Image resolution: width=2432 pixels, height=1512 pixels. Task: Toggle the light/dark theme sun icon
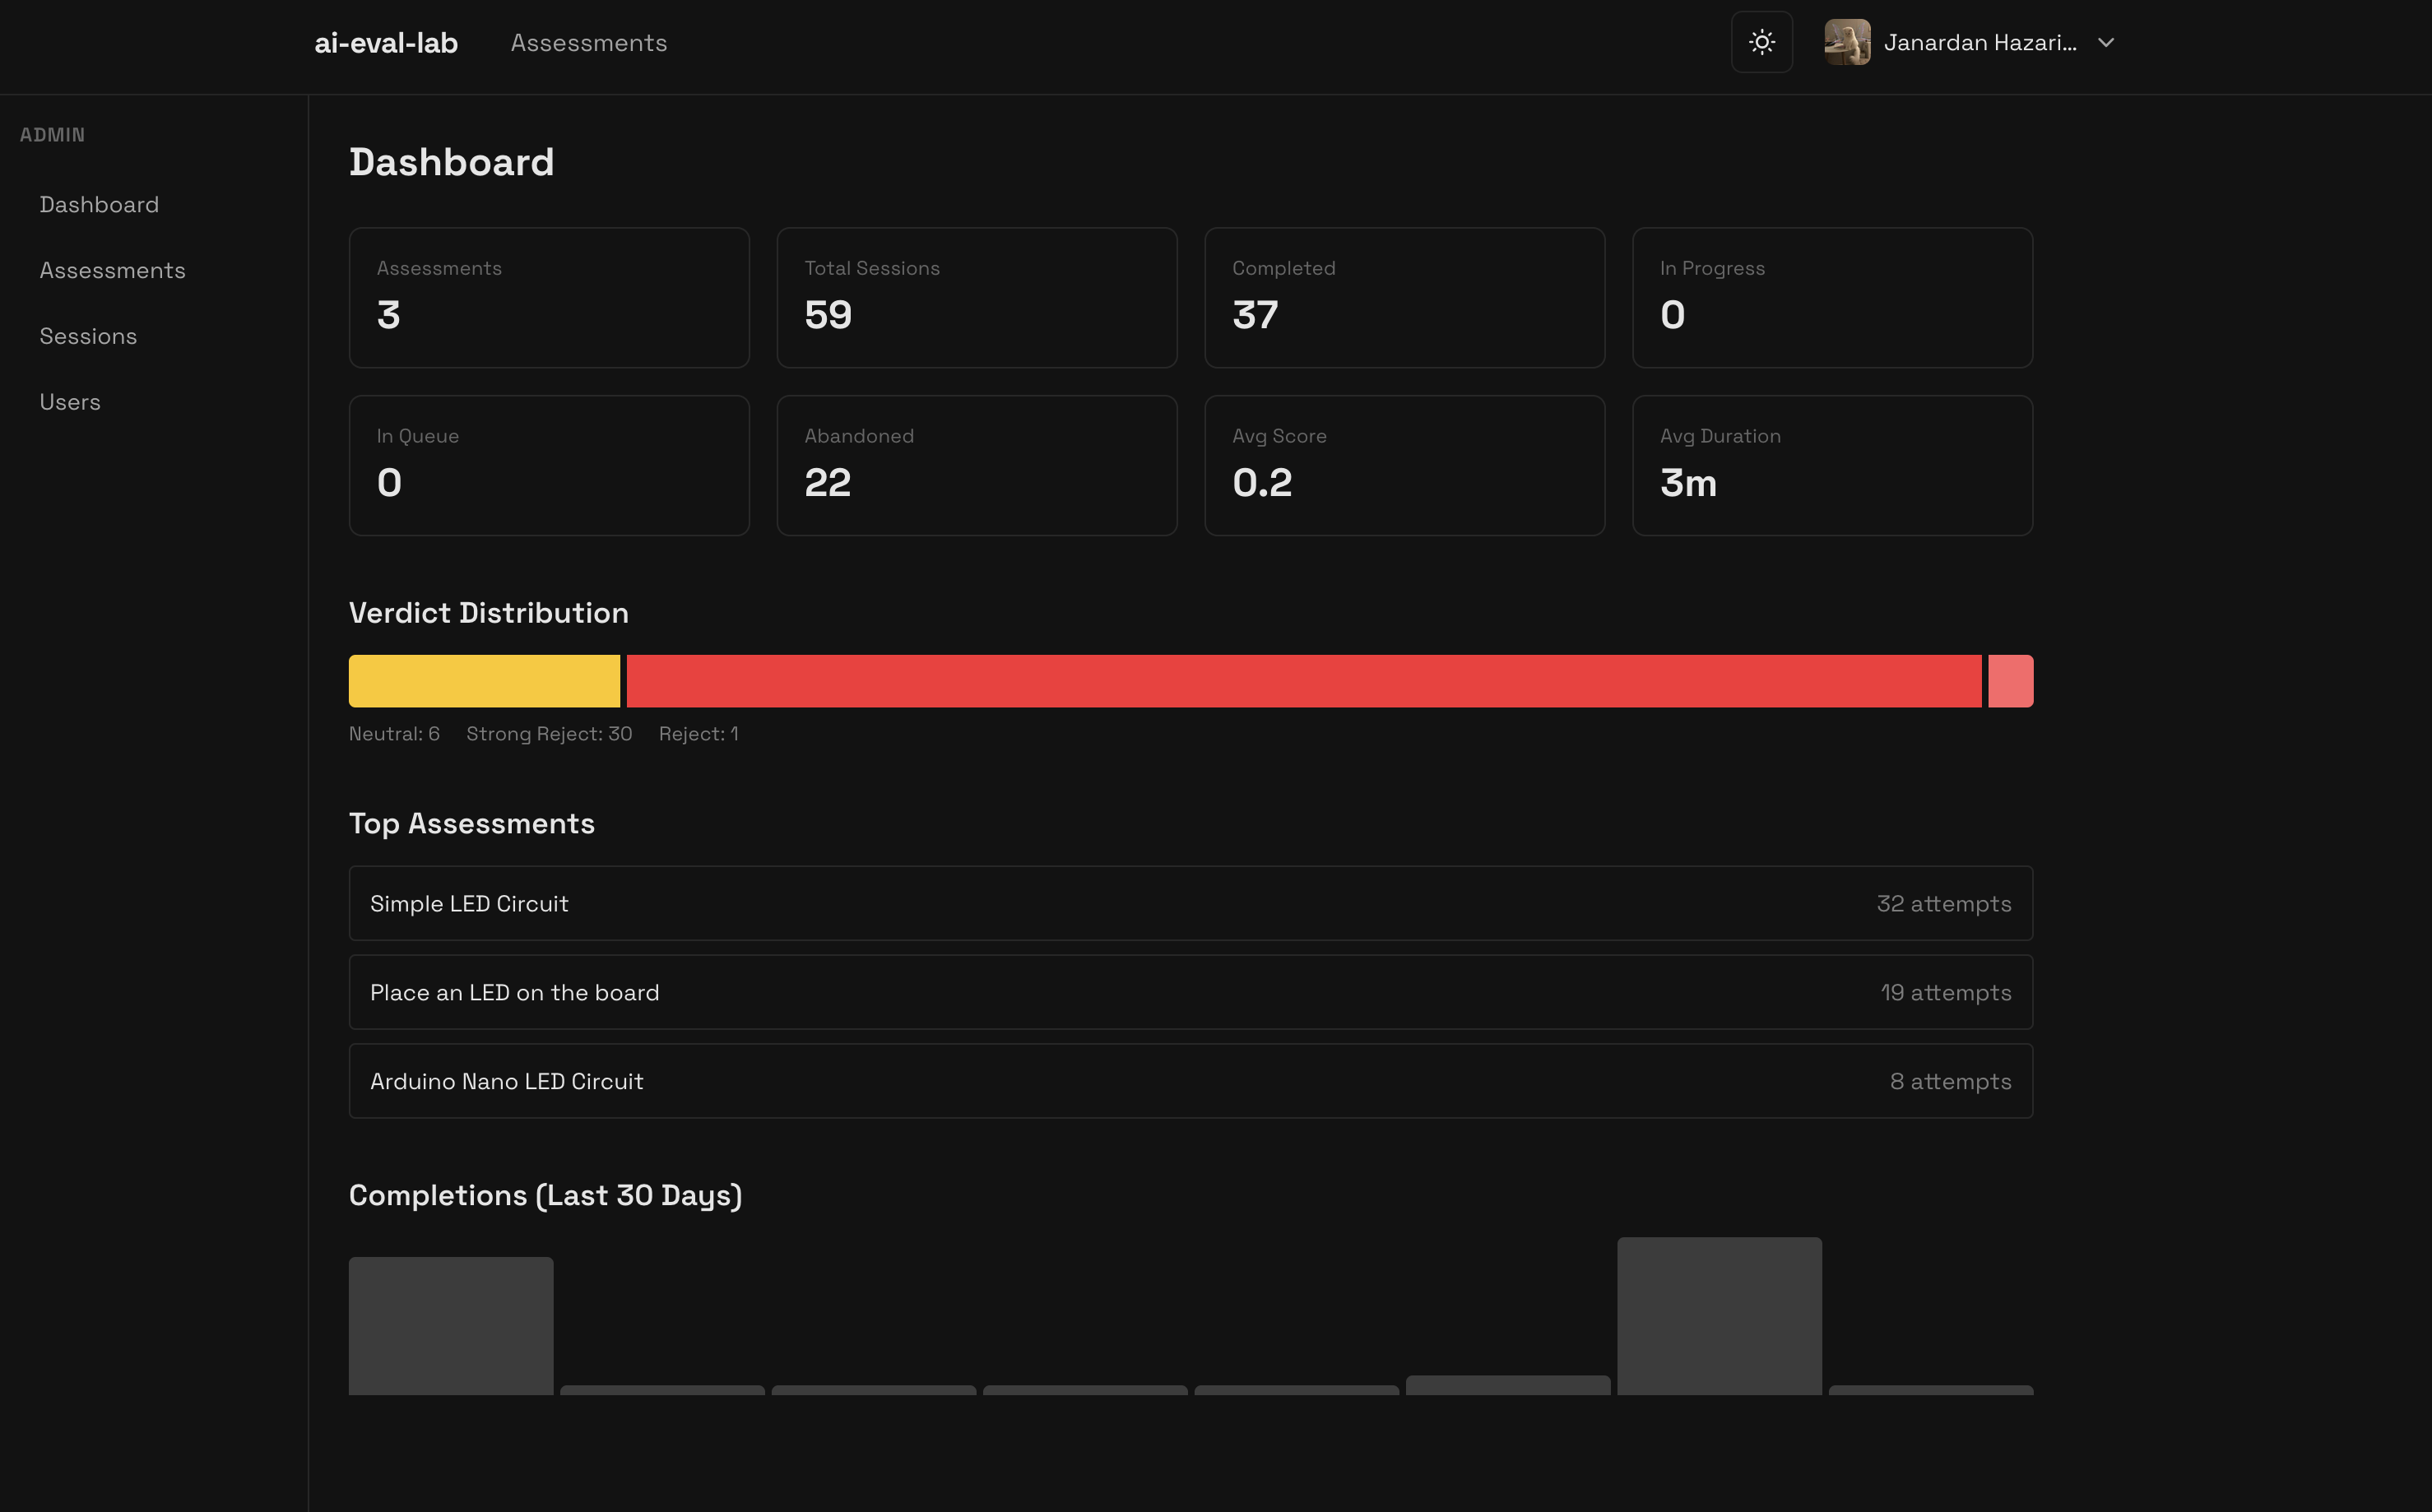point(1761,42)
